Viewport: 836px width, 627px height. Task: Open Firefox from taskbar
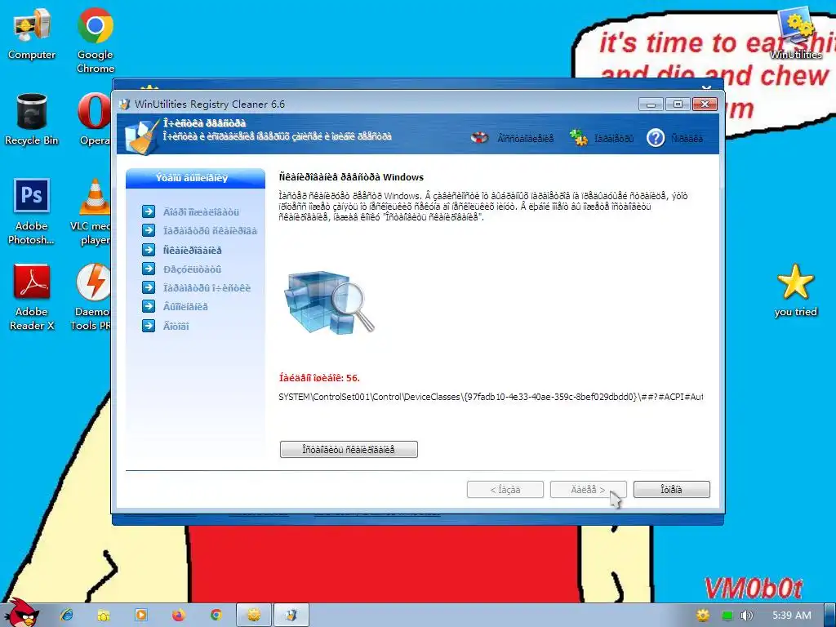[x=179, y=616]
